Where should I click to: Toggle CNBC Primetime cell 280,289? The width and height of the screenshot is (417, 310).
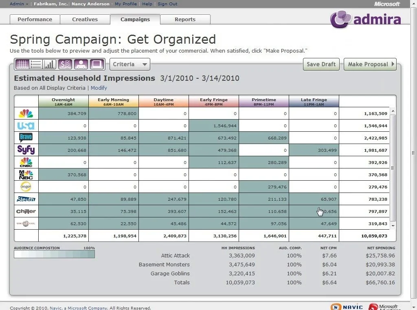point(264,162)
